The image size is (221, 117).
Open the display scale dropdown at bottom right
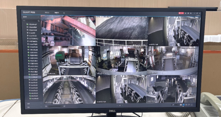175,105
